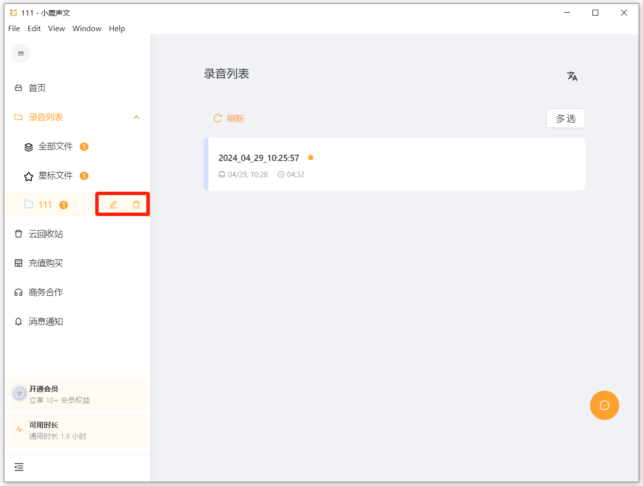Click the 多选 multi-select button
The height and width of the screenshot is (486, 643).
point(566,118)
